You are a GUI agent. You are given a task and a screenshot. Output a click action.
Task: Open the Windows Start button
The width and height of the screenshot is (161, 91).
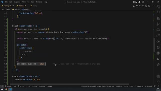[x=2, y=89]
